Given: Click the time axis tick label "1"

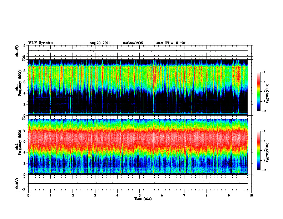Looking at the screenshot, I should click(x=50, y=195).
